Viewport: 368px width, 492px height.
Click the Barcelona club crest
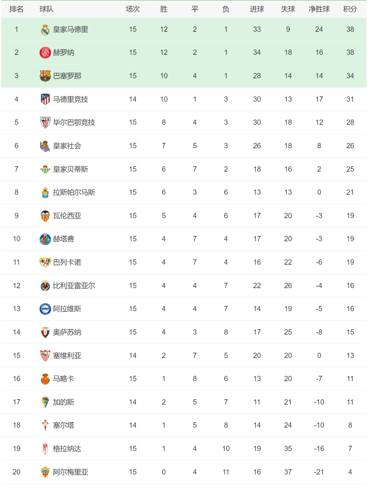click(x=45, y=76)
